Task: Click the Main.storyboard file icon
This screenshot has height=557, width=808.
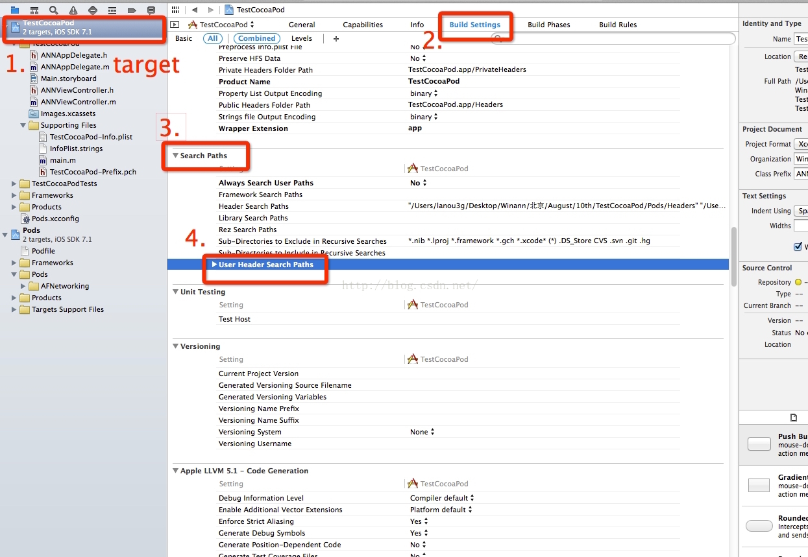Action: [x=34, y=78]
